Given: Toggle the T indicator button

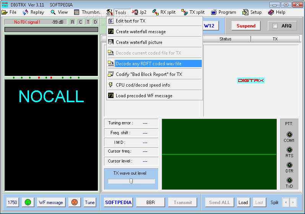Looking at the screenshot, I should click(x=88, y=22).
